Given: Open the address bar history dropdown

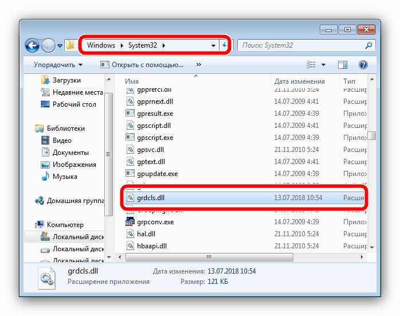Looking at the screenshot, I should [x=213, y=46].
